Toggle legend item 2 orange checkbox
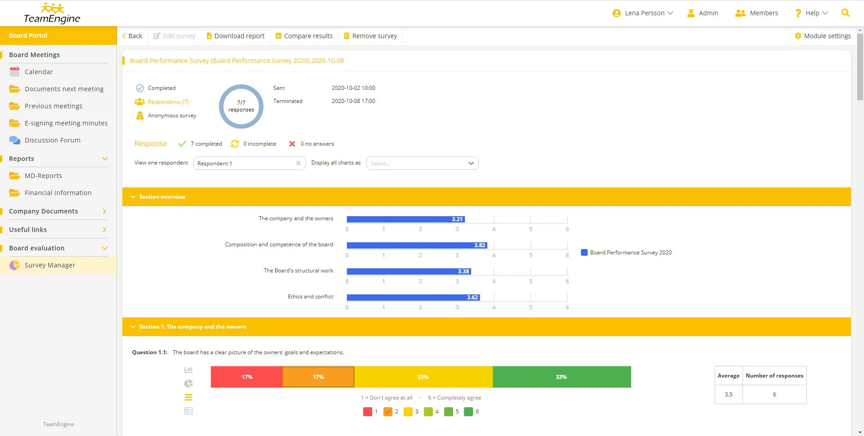 tap(388, 412)
